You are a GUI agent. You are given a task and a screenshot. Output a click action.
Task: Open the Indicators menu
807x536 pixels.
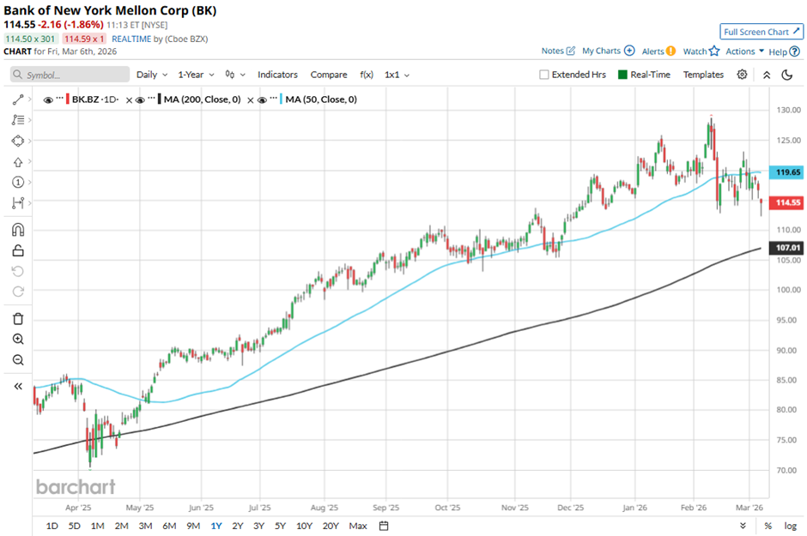click(x=277, y=75)
